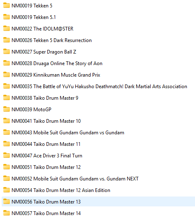This screenshot has height=220, width=195.
Task: Click folder icon for Taiko Drum Master 9
Action: [x=7, y=98]
